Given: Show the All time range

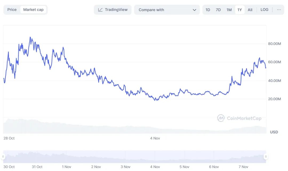Looking at the screenshot, I should click(x=250, y=10).
